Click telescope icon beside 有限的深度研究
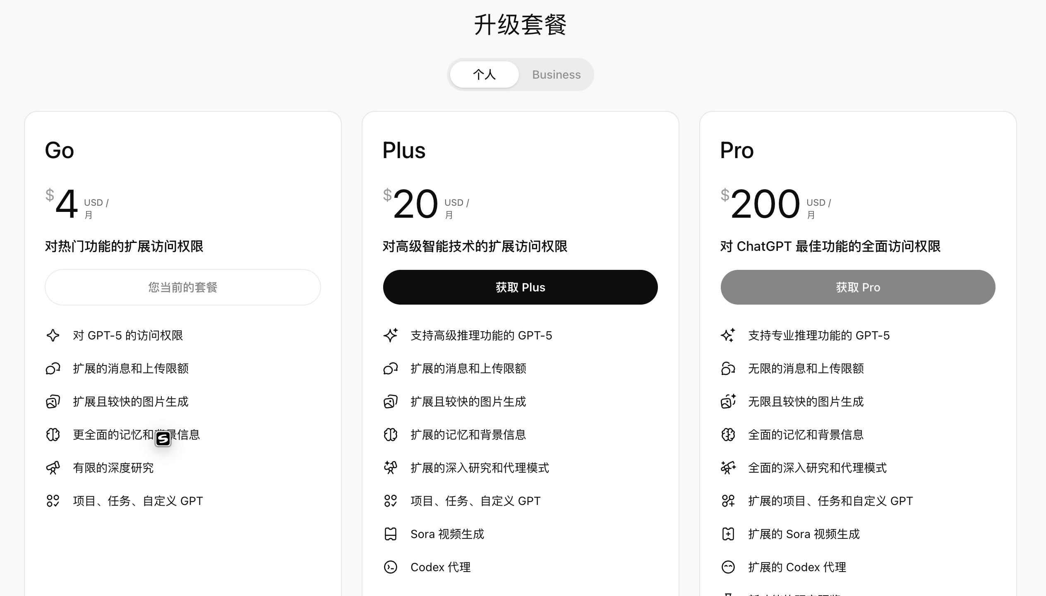The width and height of the screenshot is (1046, 596). pos(53,468)
